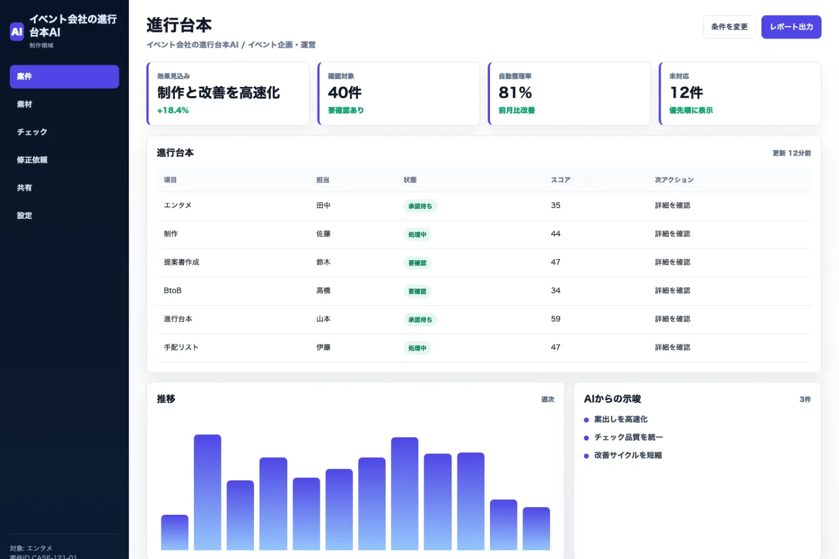Open 設定 in the sidebar

(x=64, y=215)
